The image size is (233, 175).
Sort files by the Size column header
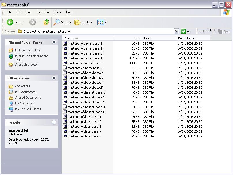coord(127,38)
